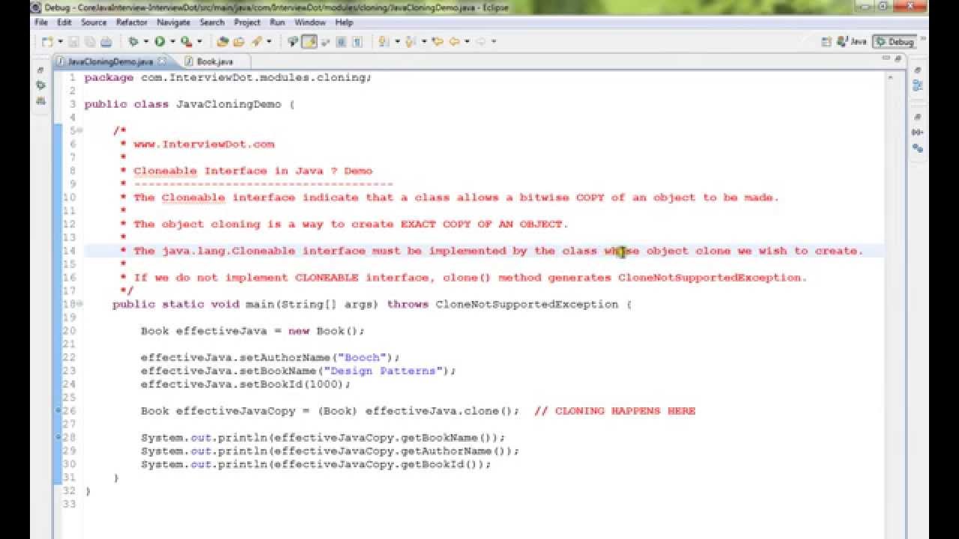Switch to the Java perspective
Viewport: 959px width, 539px height.
(x=853, y=42)
